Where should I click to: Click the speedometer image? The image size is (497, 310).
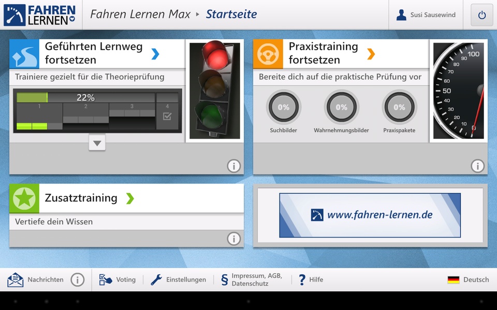(458, 91)
